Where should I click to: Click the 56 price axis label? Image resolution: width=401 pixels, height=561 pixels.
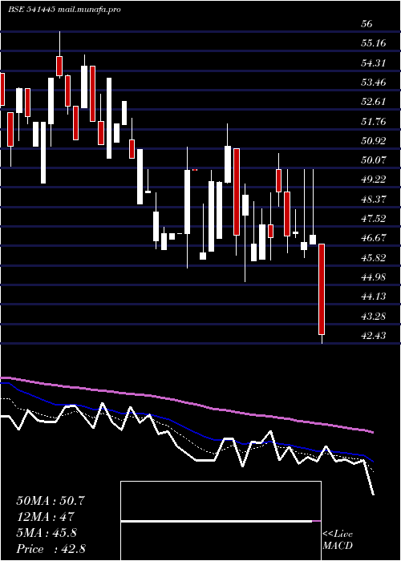[367, 24]
